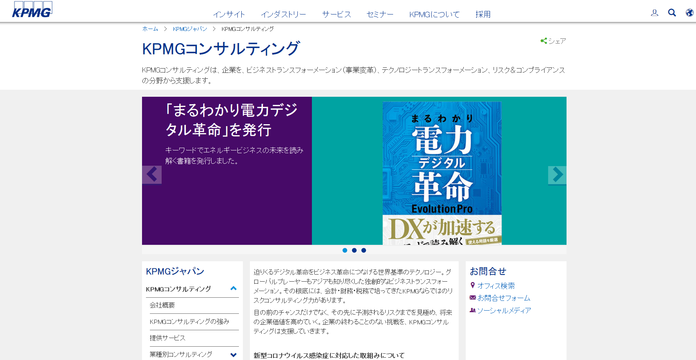Open the インサイト menu
696x360 pixels.
coord(229,14)
